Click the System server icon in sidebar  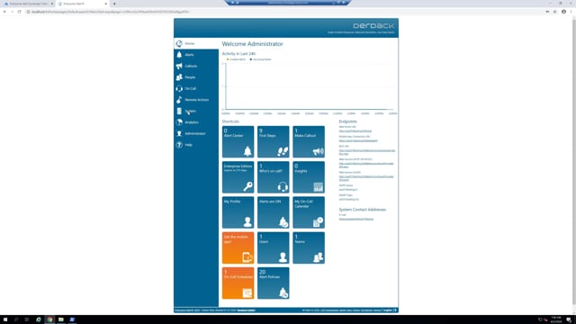pos(179,111)
